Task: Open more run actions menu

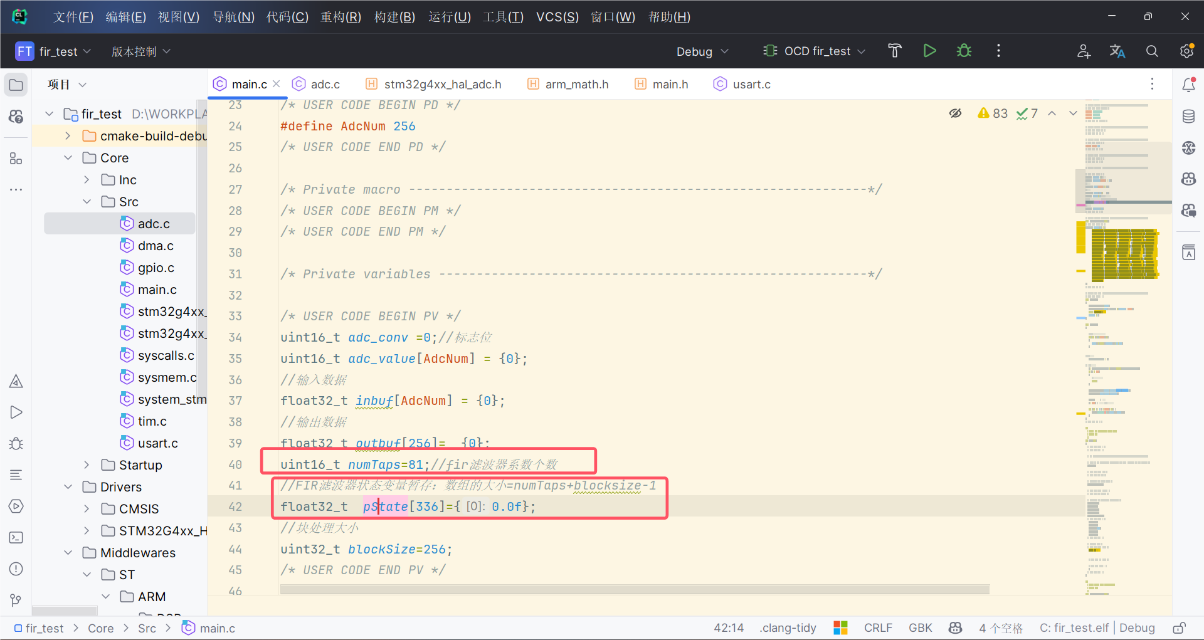Action: pos(999,51)
